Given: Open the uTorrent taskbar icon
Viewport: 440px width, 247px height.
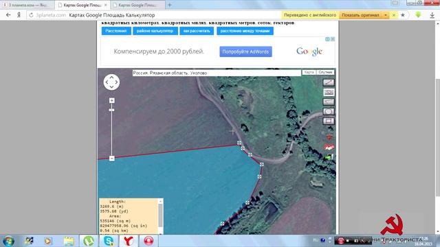Looking at the screenshot, I should [x=89, y=241].
